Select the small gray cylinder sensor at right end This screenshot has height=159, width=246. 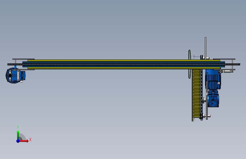229,71
